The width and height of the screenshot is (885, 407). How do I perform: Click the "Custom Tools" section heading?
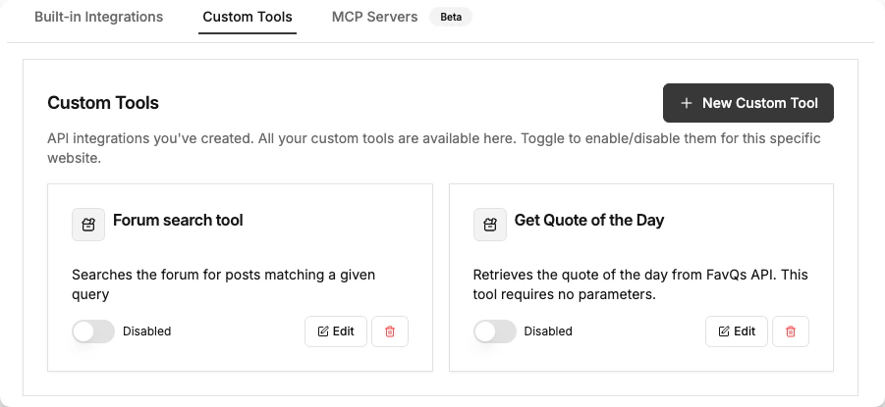pyautogui.click(x=103, y=103)
